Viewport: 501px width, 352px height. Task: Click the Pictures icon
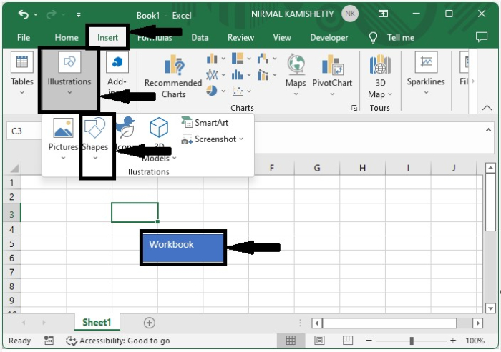click(x=63, y=128)
